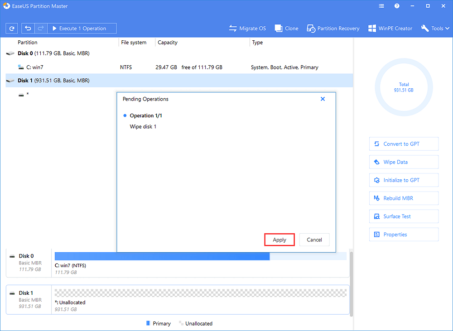Launch Partition Recovery
This screenshot has width=453, height=331.
coord(333,28)
